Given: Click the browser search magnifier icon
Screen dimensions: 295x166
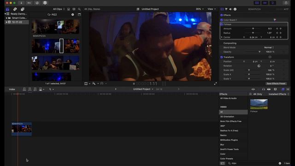Looking at the screenshot, I should pyautogui.click(x=79, y=9).
